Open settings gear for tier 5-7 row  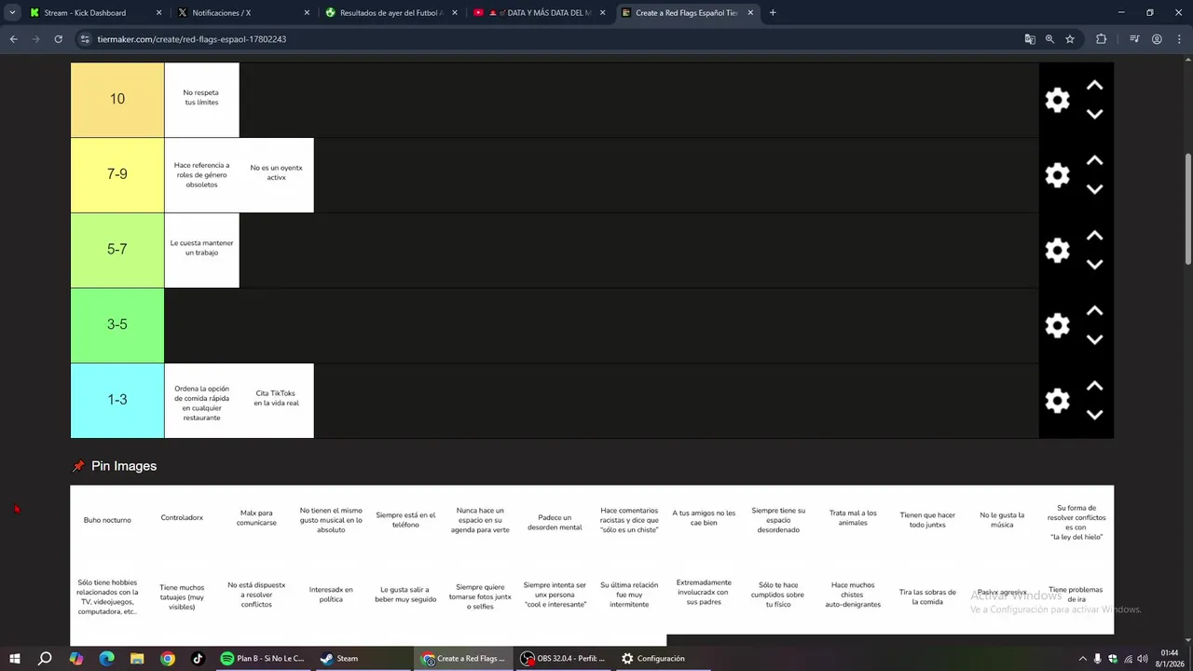(x=1057, y=251)
